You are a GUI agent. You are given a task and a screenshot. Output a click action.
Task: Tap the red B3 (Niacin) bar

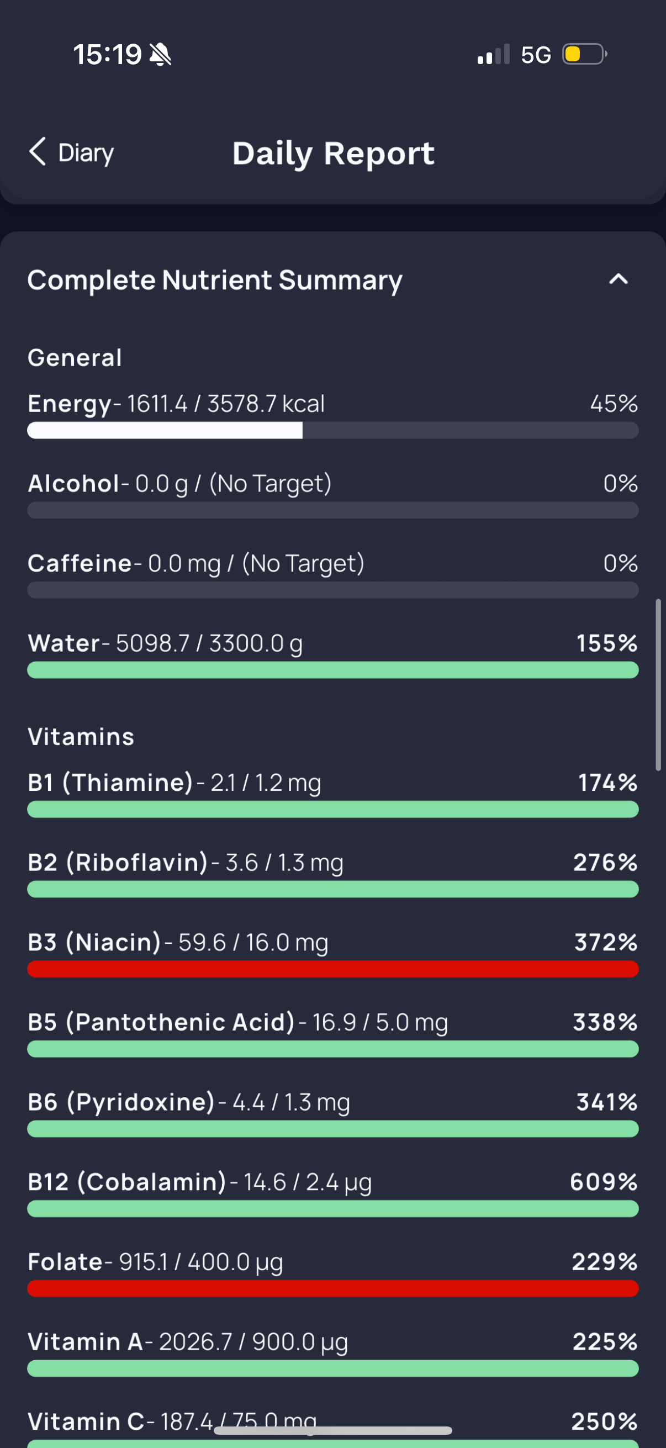332,969
